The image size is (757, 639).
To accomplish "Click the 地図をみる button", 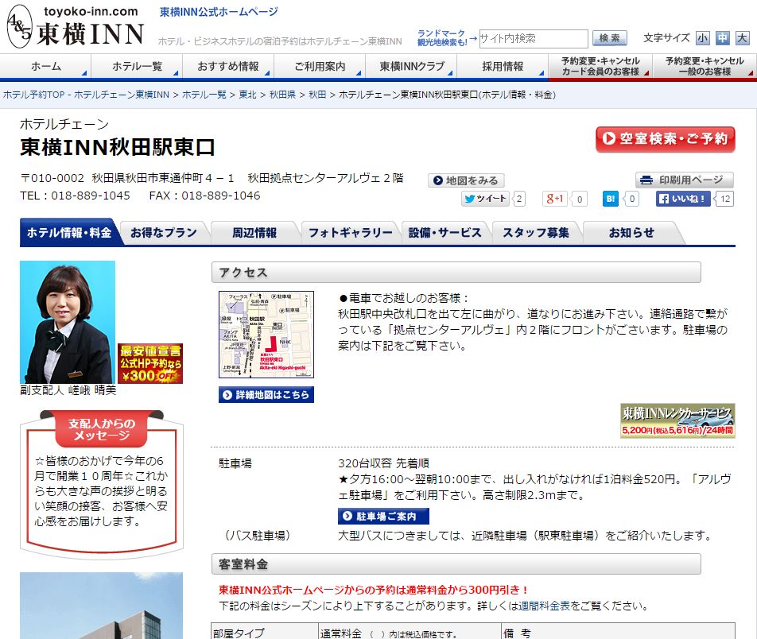I will pos(466,180).
